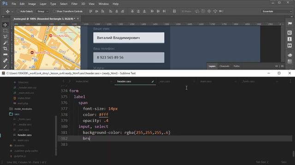Click the Move tool preset icon in options bar
Screen dimensions: 295x165
(x=7, y=11)
